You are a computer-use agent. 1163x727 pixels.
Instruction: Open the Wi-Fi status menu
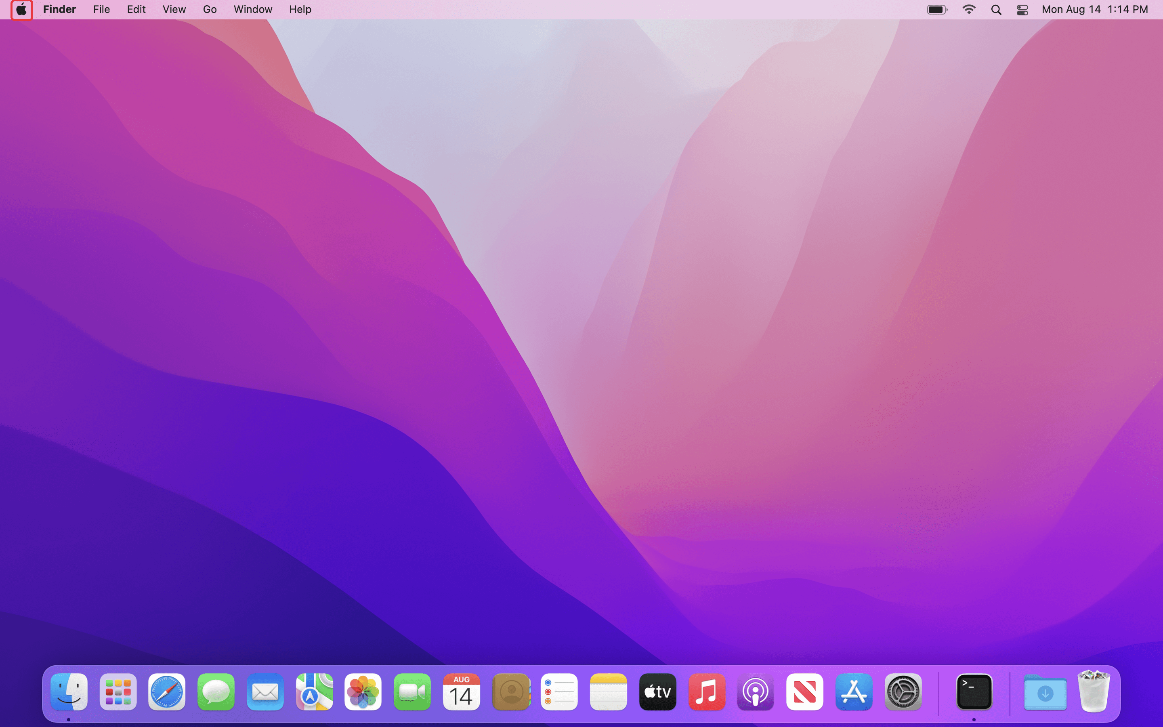pos(969,10)
